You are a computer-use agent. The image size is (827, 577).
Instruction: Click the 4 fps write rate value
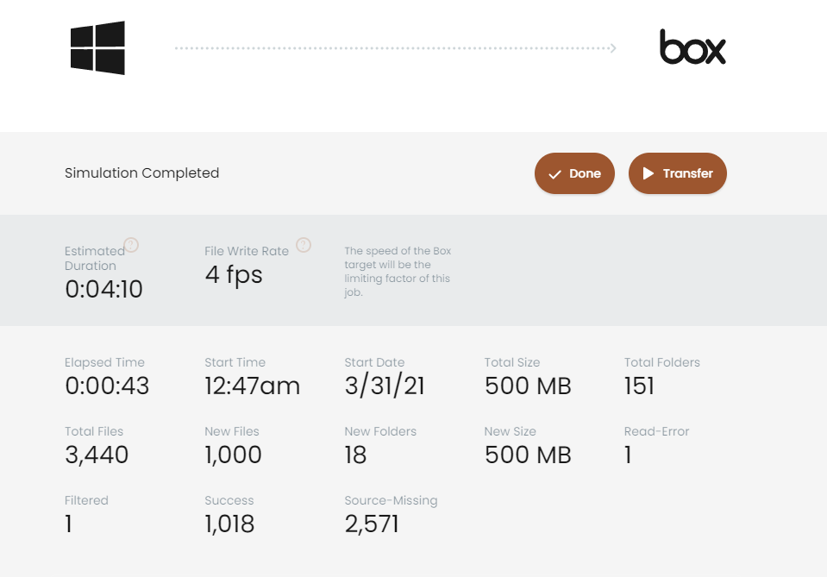click(x=234, y=275)
